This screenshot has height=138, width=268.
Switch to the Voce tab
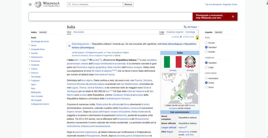pyautogui.click(x=69, y=32)
